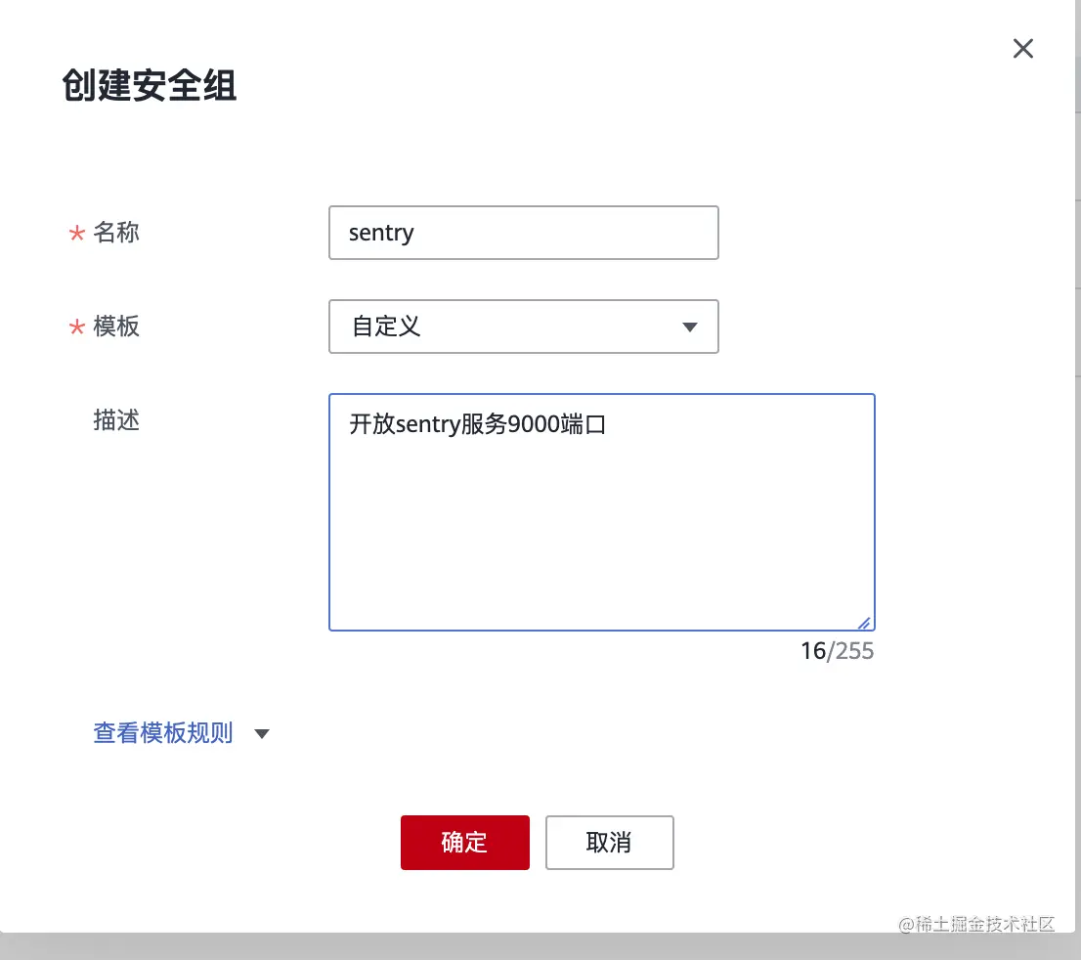Viewport: 1081px width, 960px height.
Task: Click the 描述 field label
Action: coord(115,420)
